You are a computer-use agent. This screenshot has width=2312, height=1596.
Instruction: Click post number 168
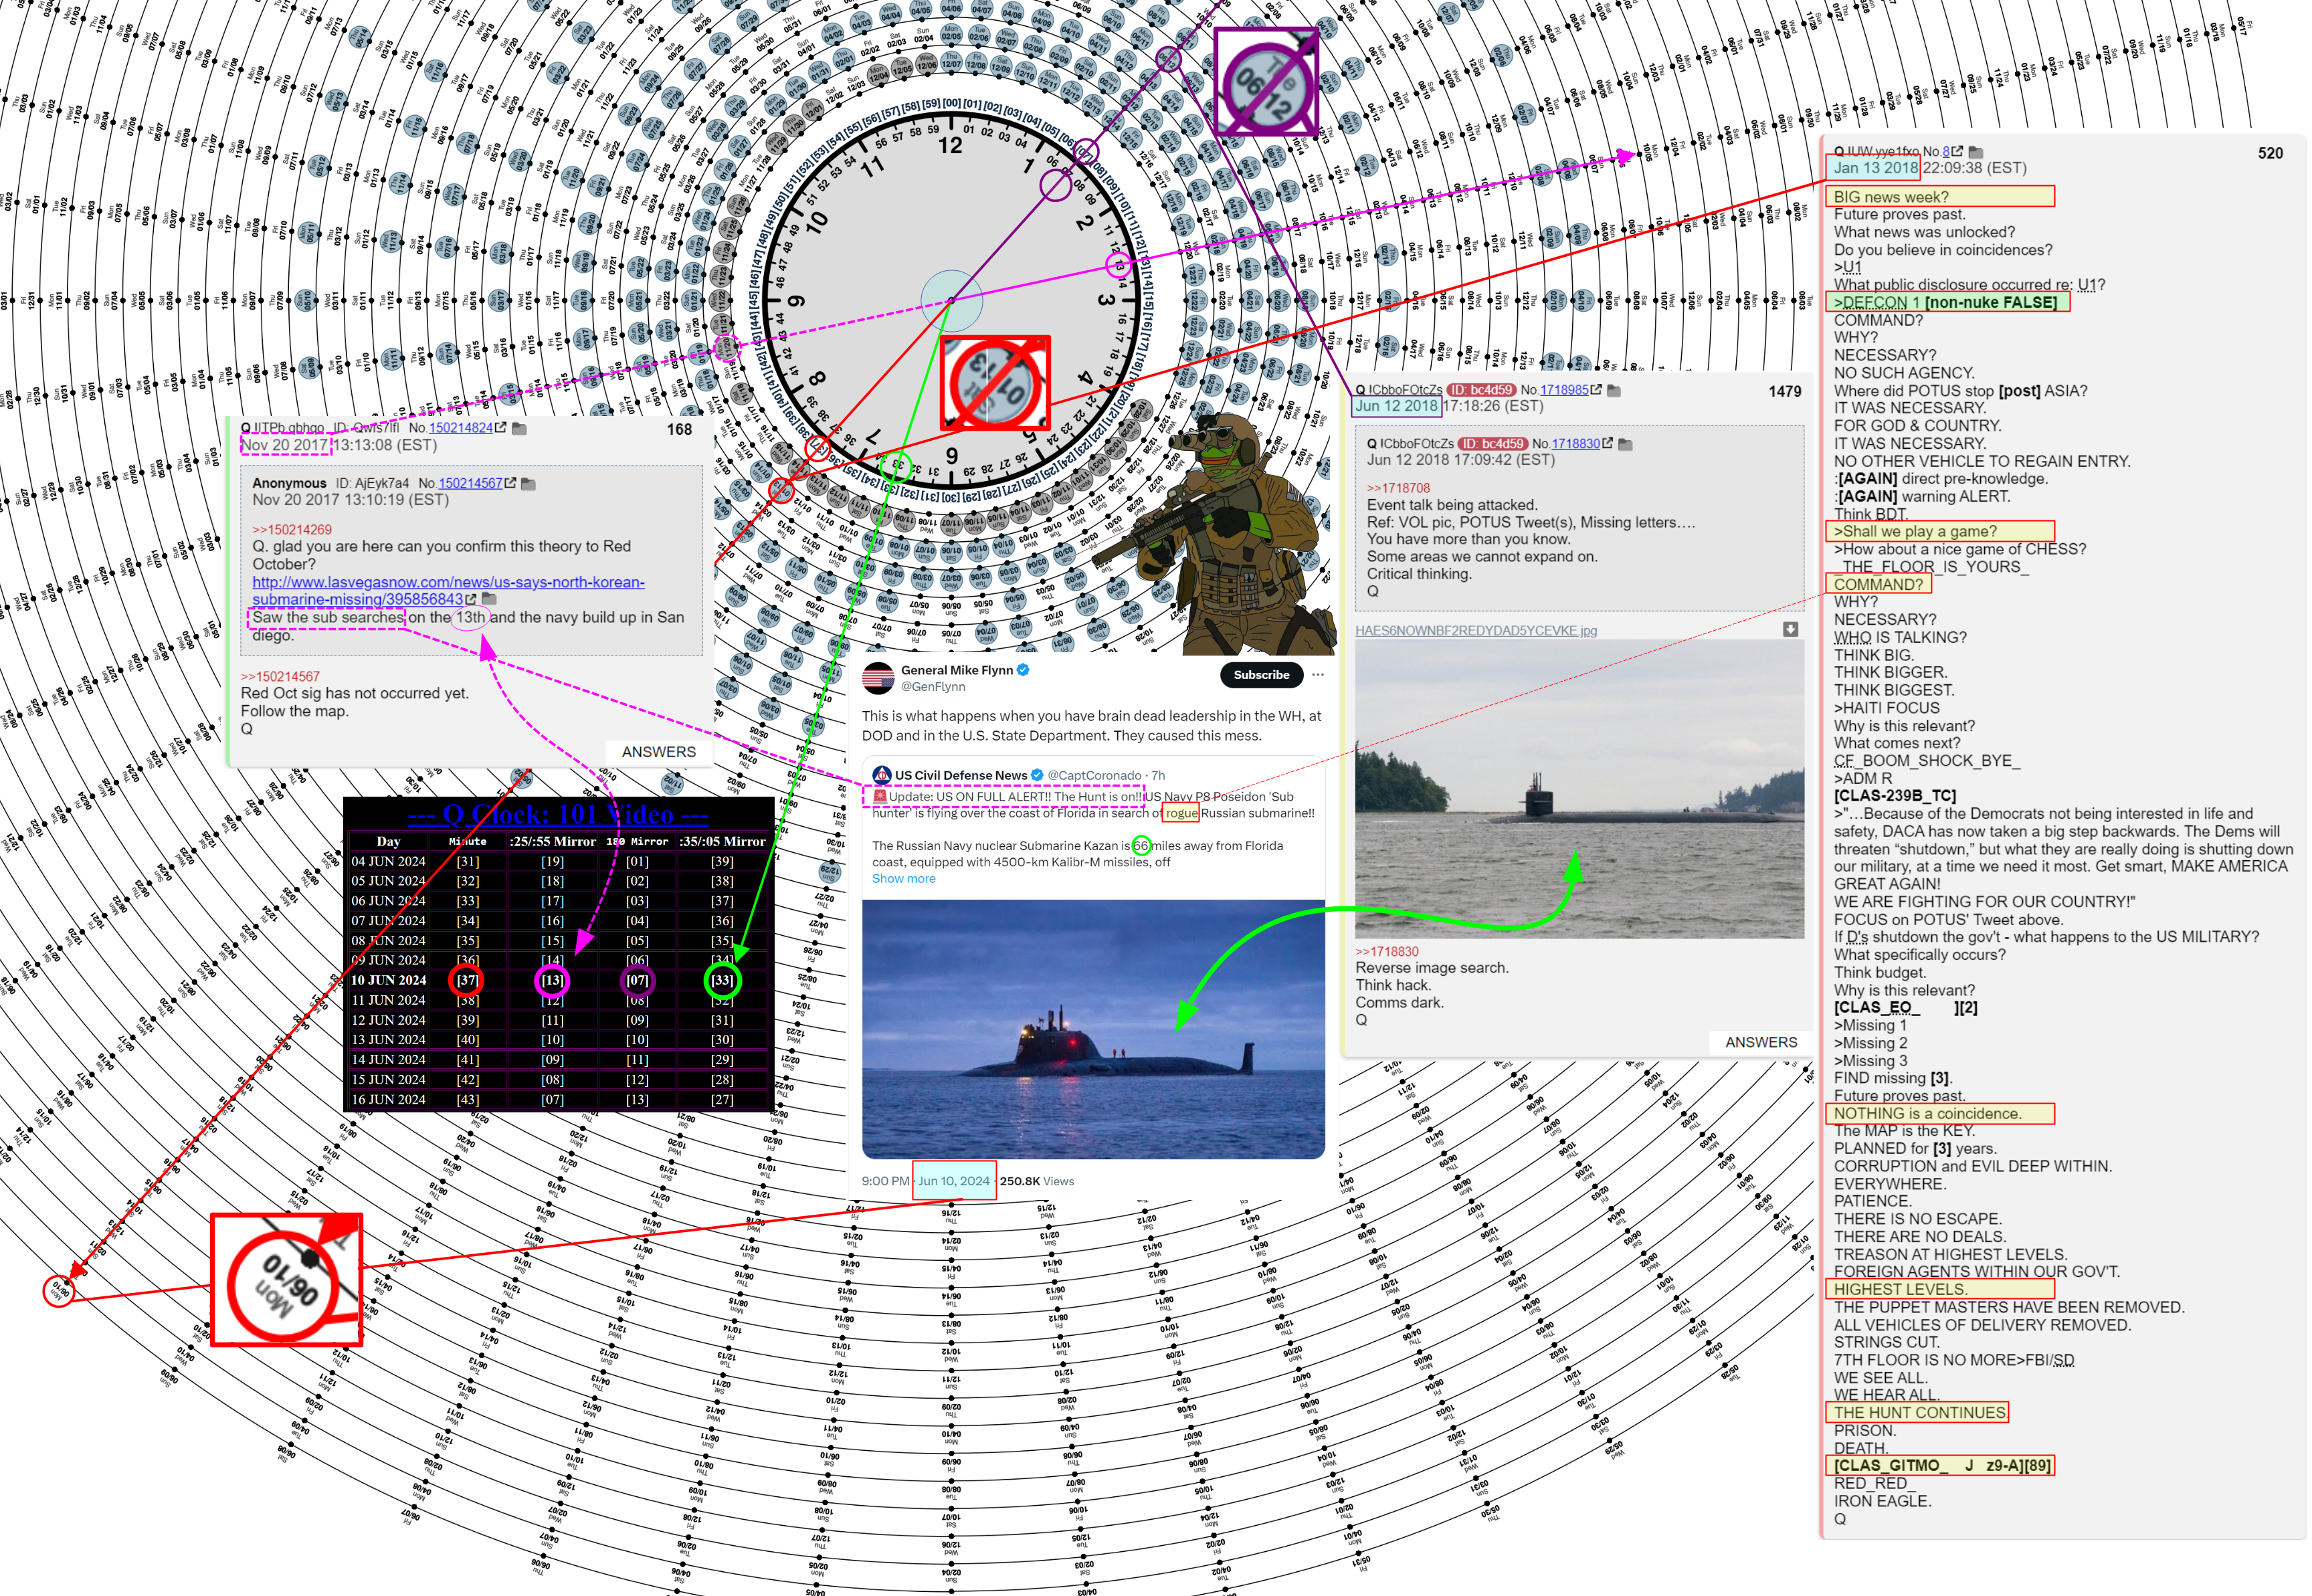coord(679,429)
